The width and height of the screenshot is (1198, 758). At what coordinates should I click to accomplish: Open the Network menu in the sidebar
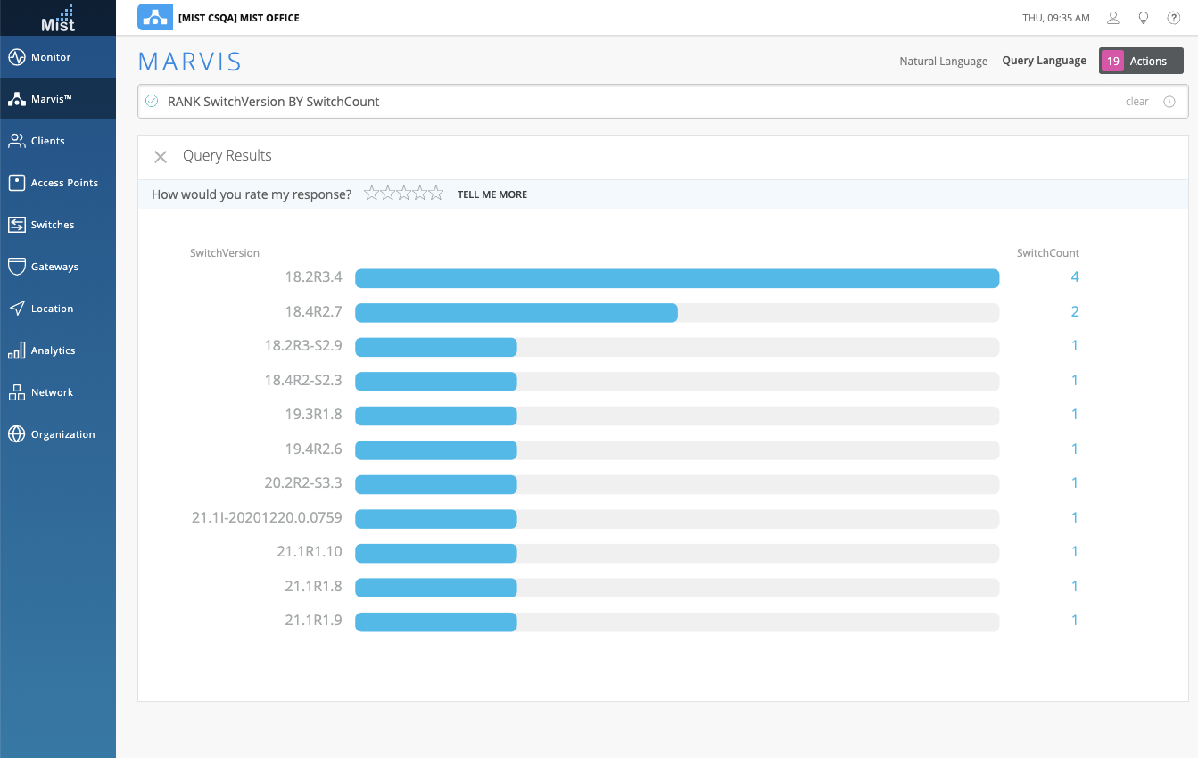[52, 392]
